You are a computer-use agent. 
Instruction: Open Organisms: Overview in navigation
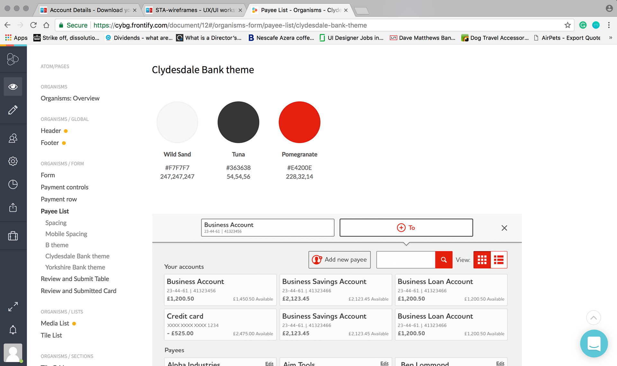70,98
